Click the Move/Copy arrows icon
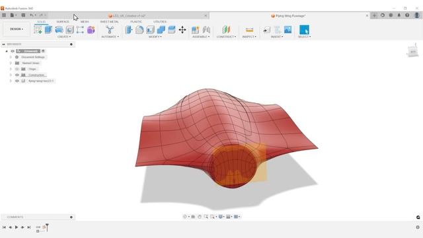The width and height of the screenshot is (423, 238). click(182, 30)
